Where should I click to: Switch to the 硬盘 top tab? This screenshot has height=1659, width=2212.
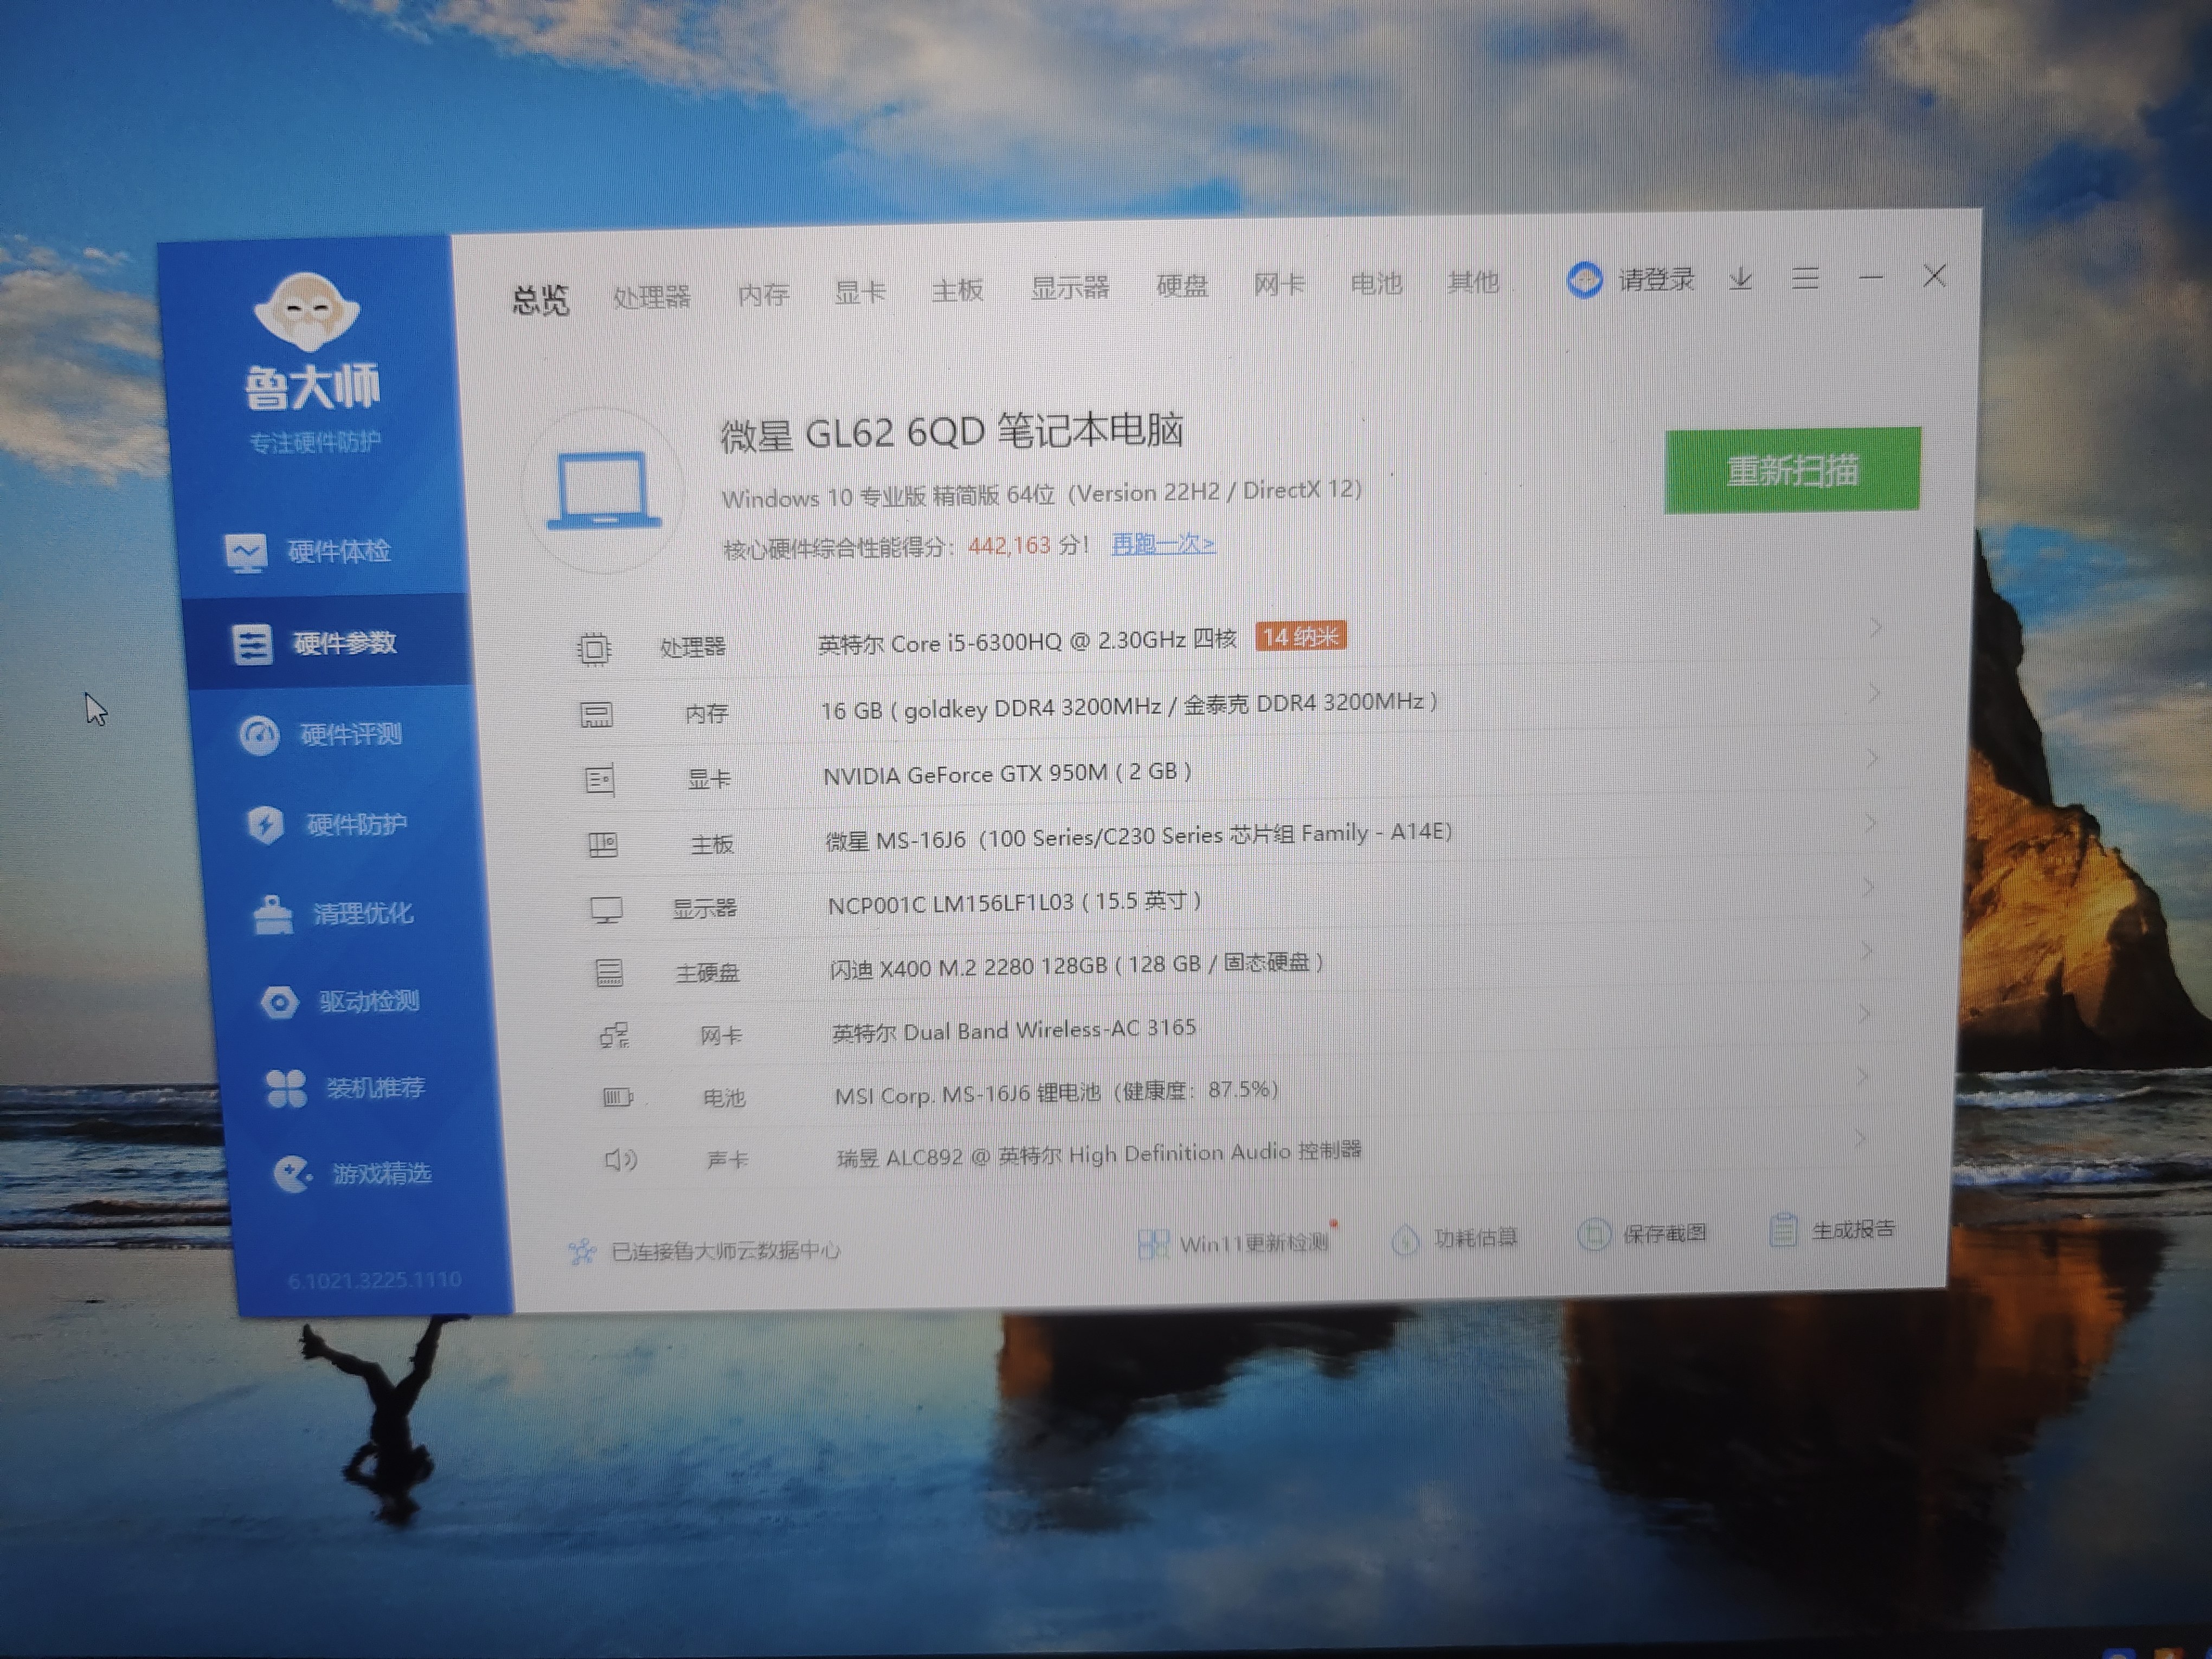(1182, 287)
